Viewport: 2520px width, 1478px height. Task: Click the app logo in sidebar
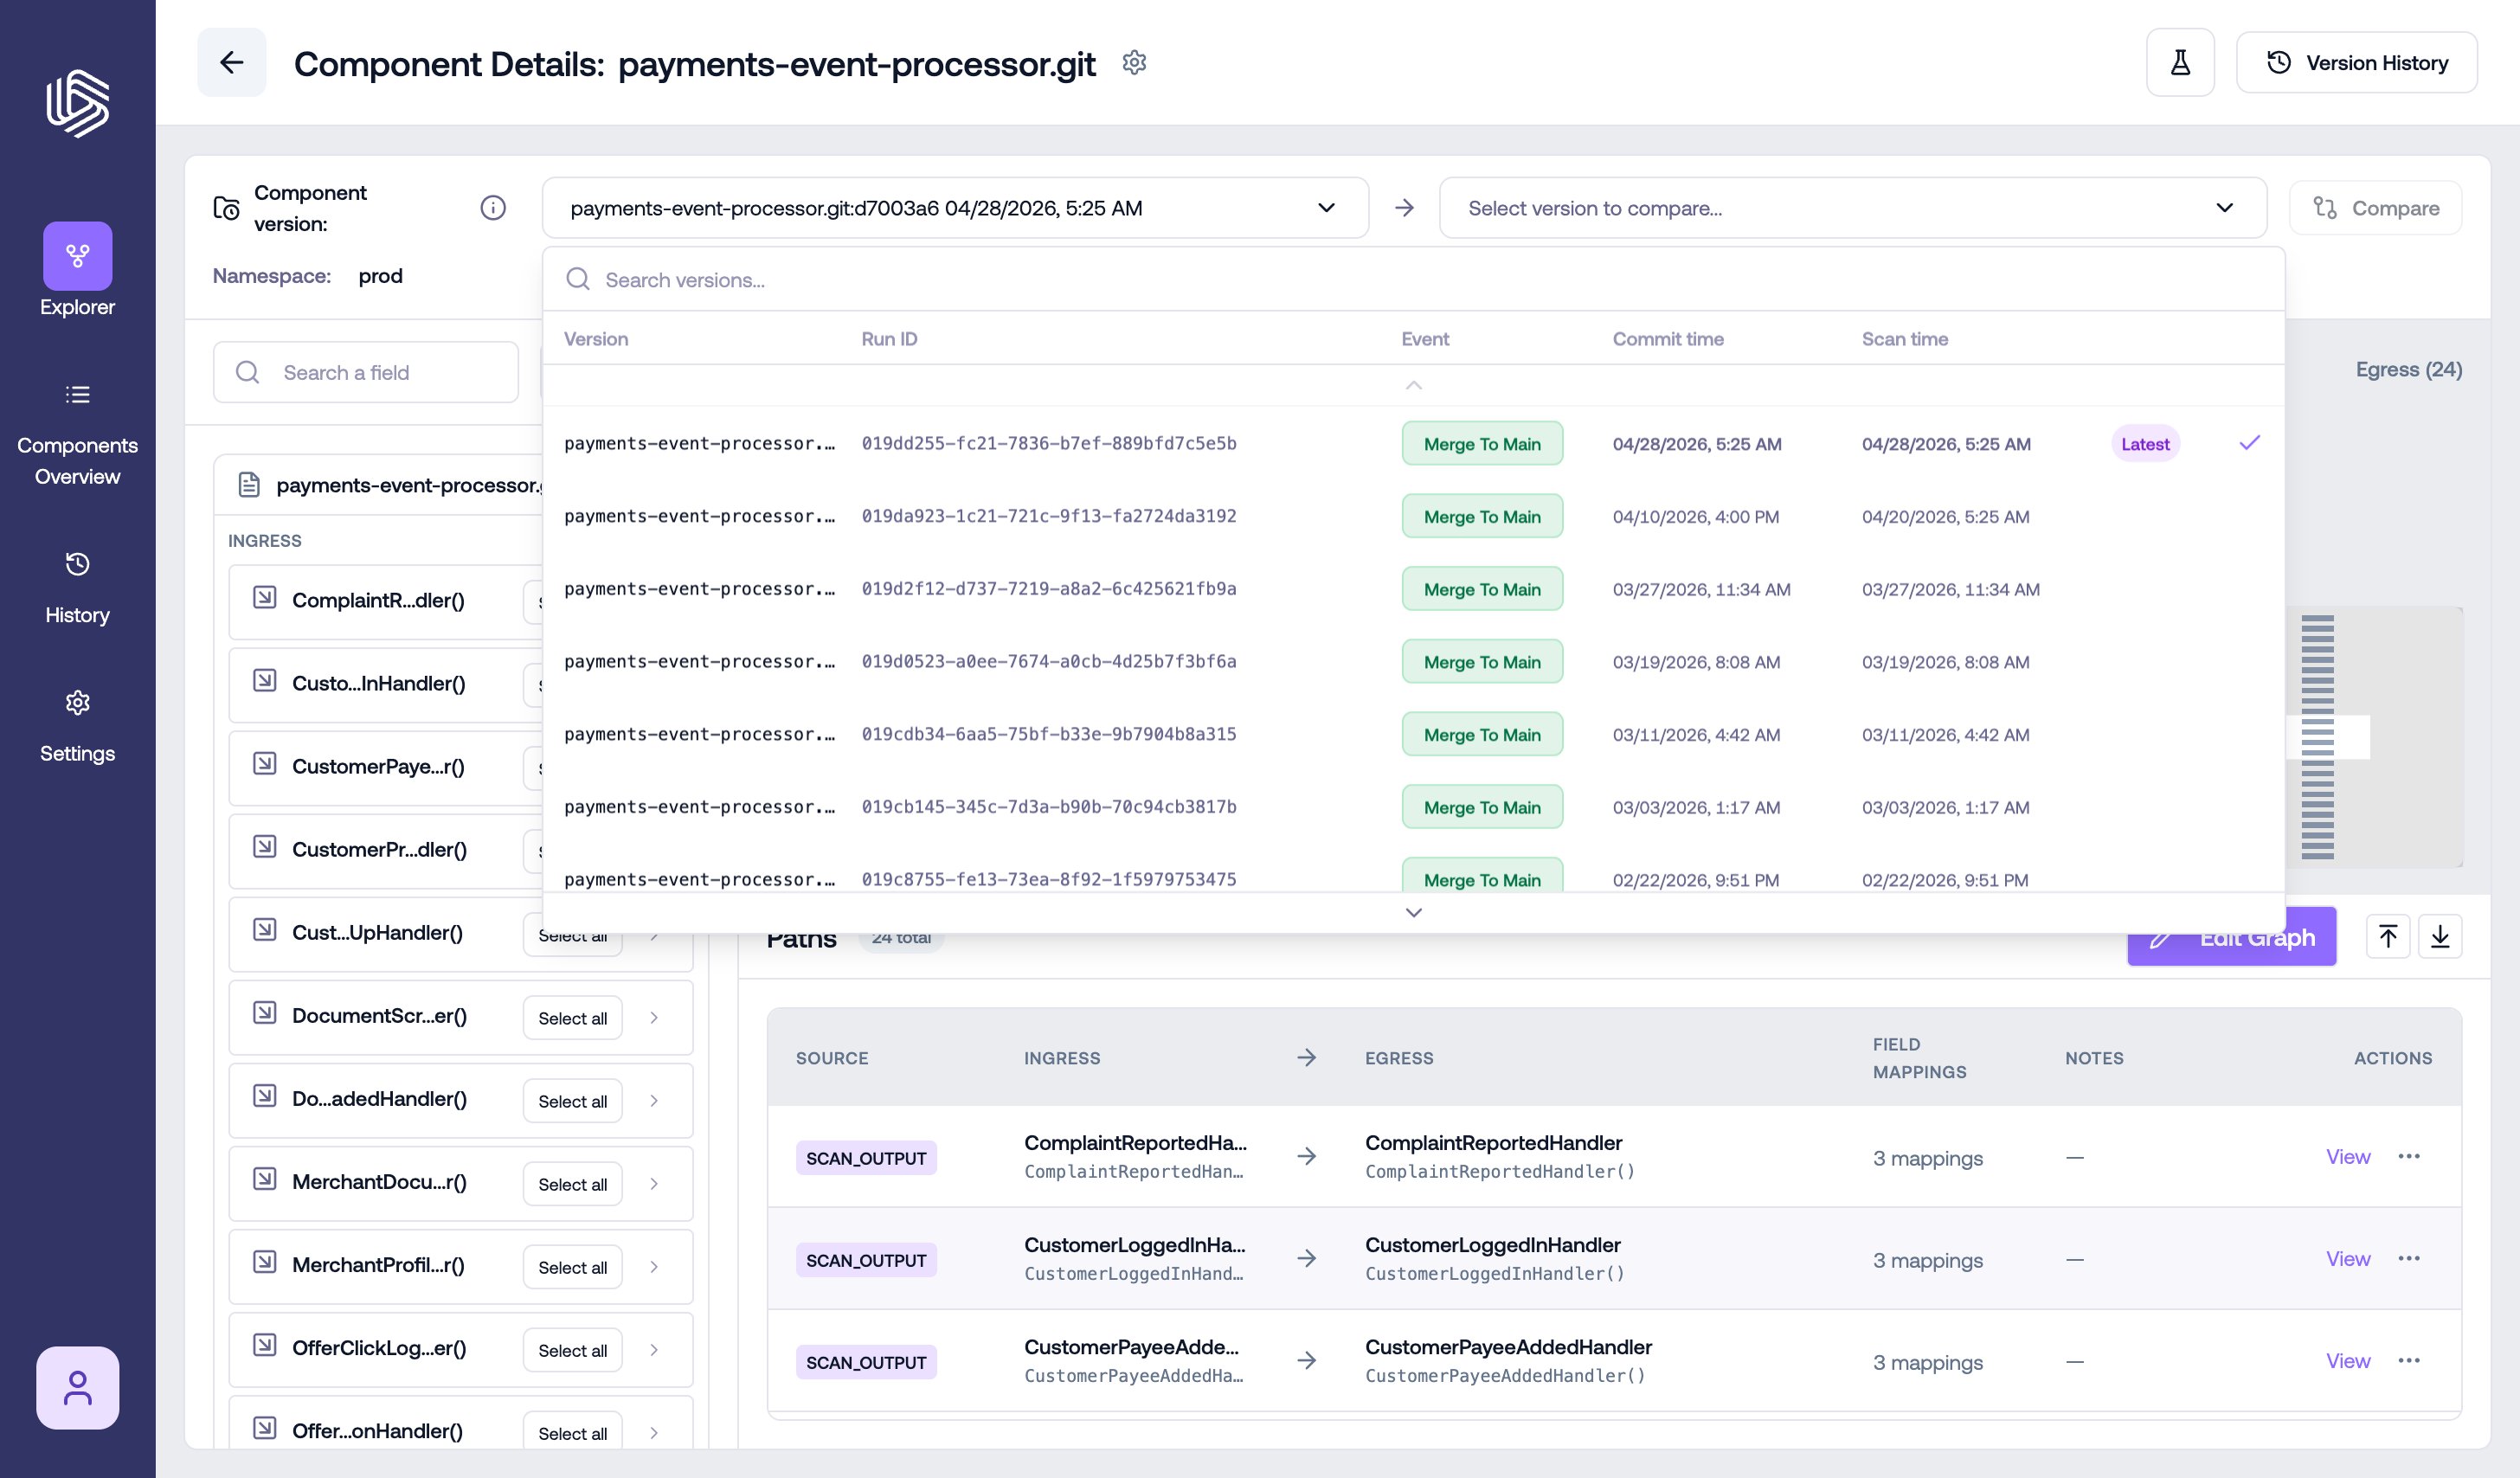[x=77, y=102]
